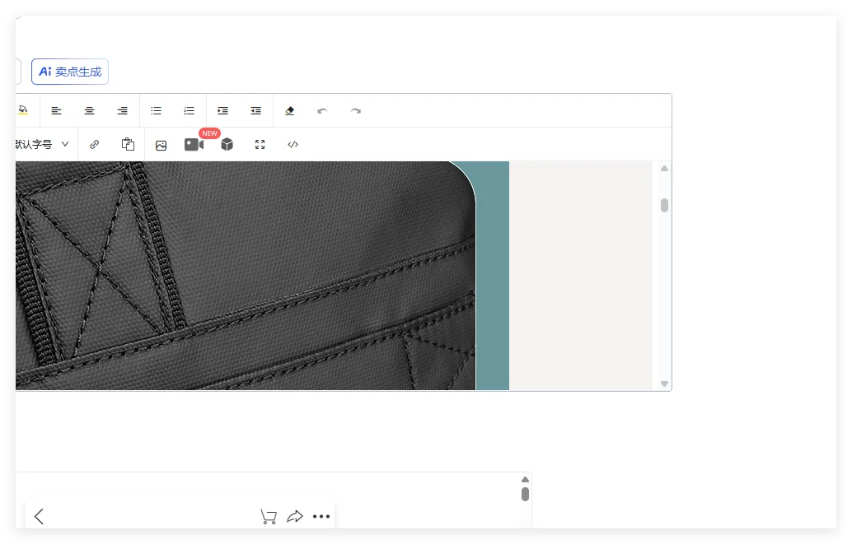852x544 pixels.
Task: Insert an image into the editor
Action: (162, 146)
